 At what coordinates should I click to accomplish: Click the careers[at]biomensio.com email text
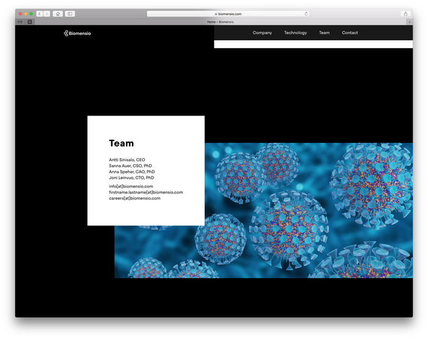[x=135, y=199]
